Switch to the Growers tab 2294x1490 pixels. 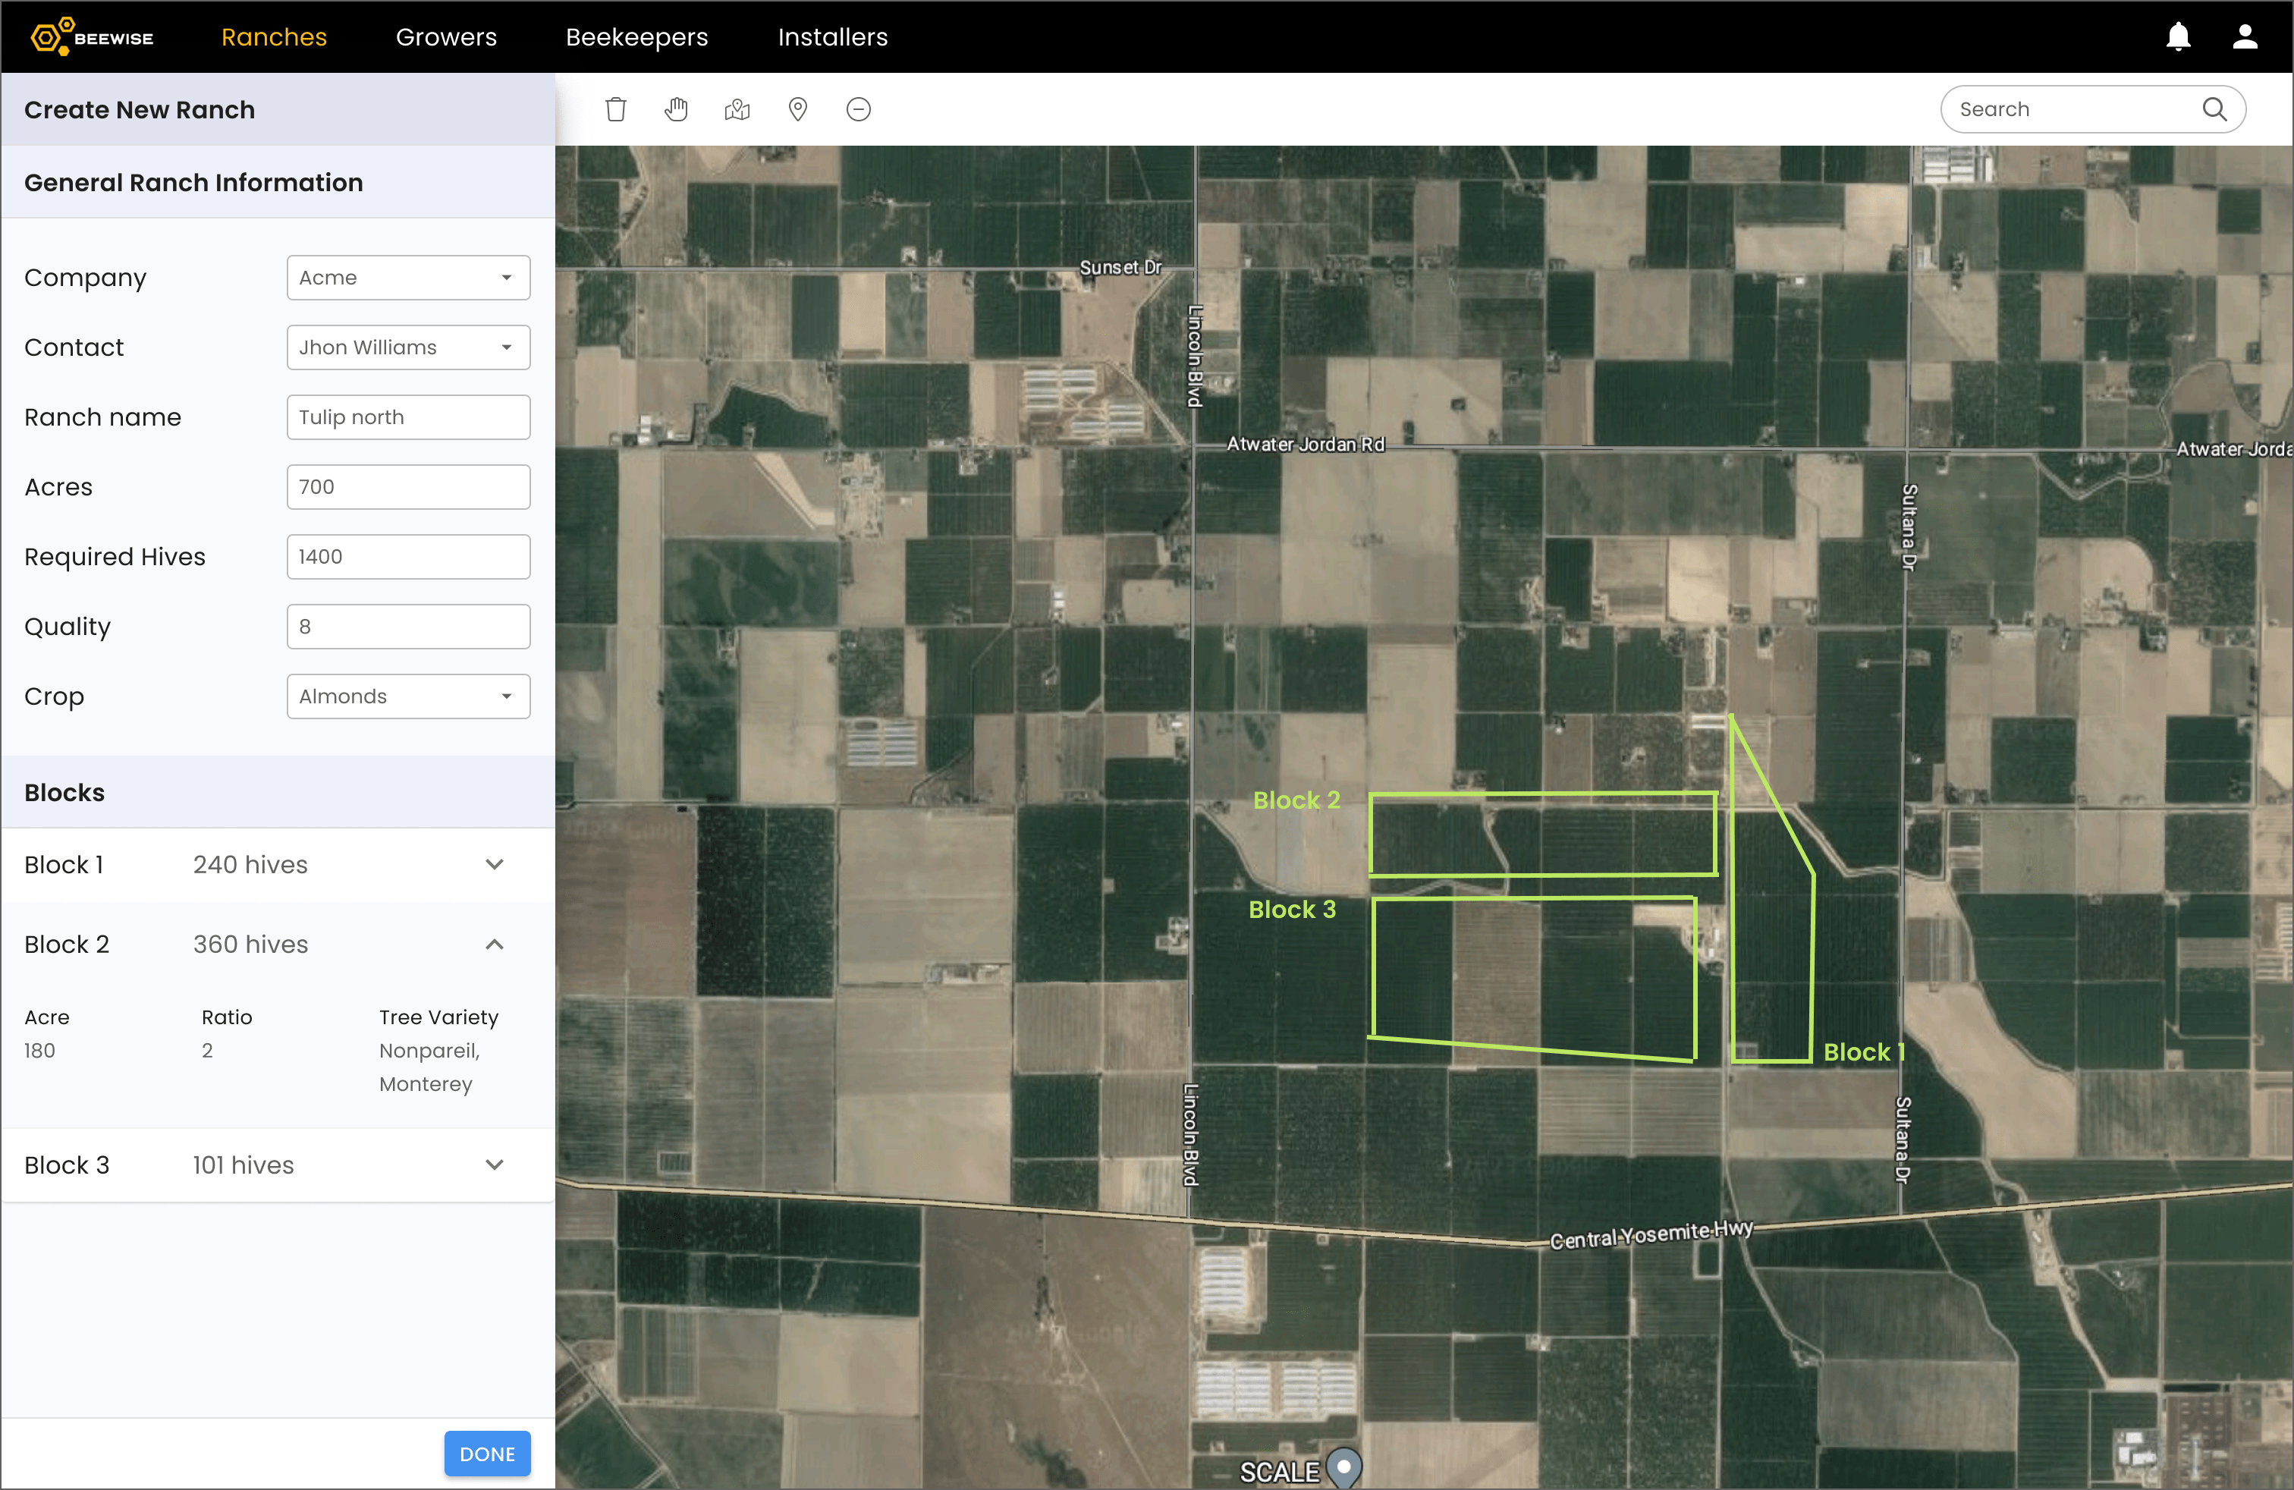(x=446, y=36)
